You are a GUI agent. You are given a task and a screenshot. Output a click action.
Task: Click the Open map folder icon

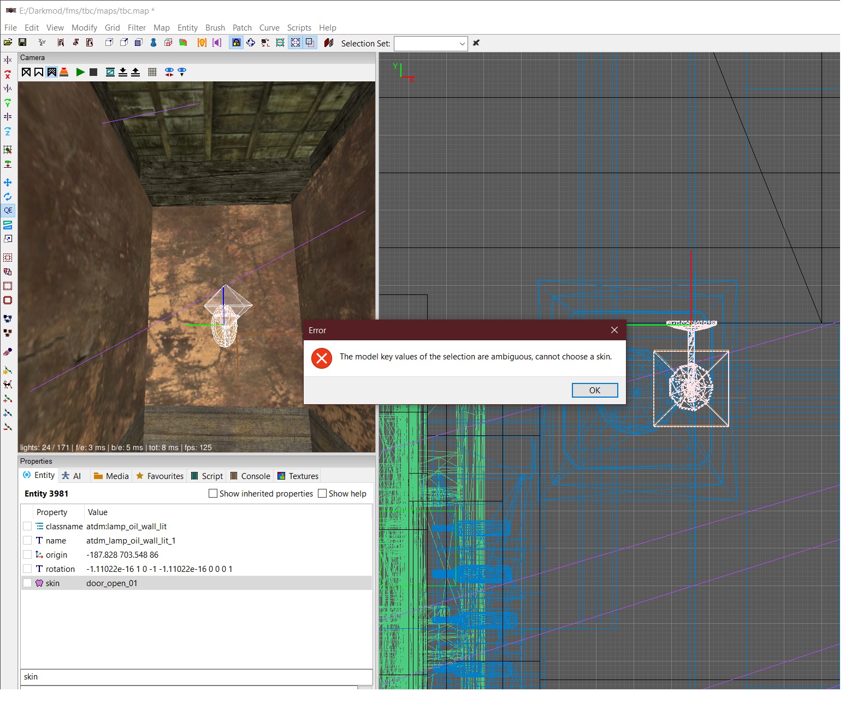(x=8, y=43)
